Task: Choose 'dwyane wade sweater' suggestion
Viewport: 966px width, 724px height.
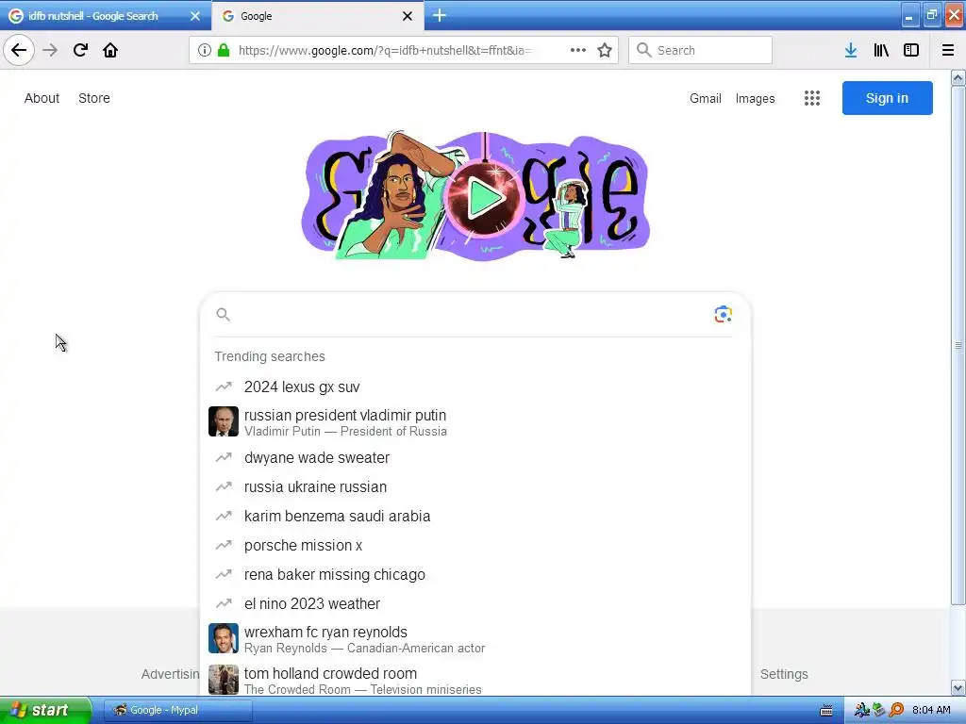Action: click(x=475, y=457)
